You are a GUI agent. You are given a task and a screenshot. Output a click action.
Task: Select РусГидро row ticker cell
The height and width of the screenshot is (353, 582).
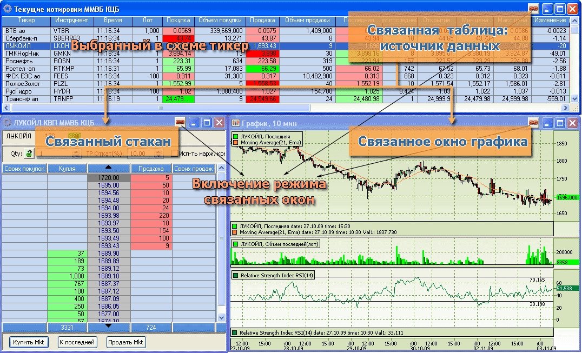point(26,91)
